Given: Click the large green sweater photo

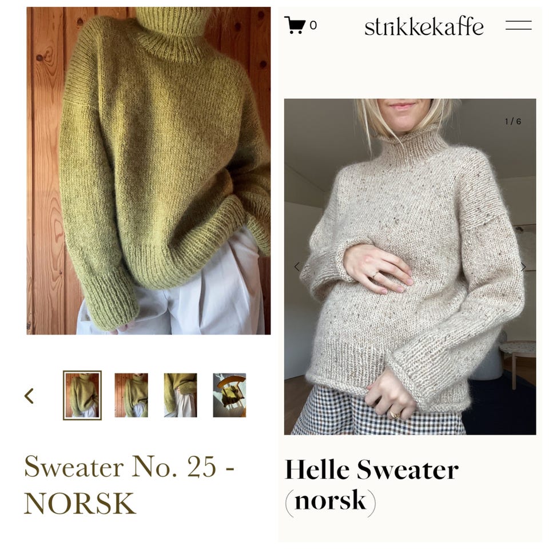Looking at the screenshot, I should 149,171.
